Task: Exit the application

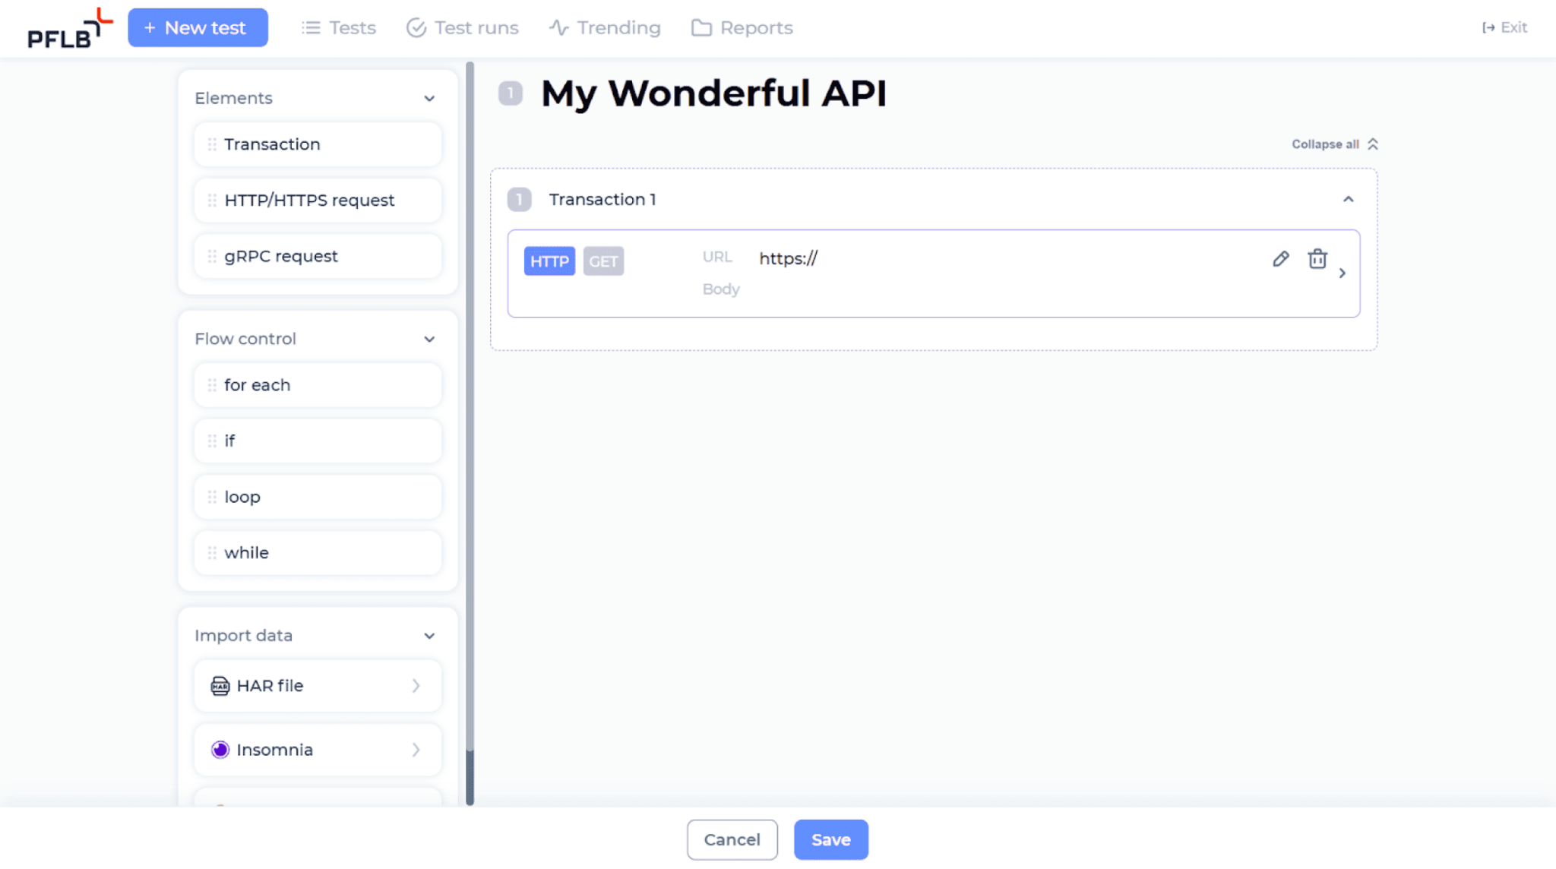Action: 1504,27
